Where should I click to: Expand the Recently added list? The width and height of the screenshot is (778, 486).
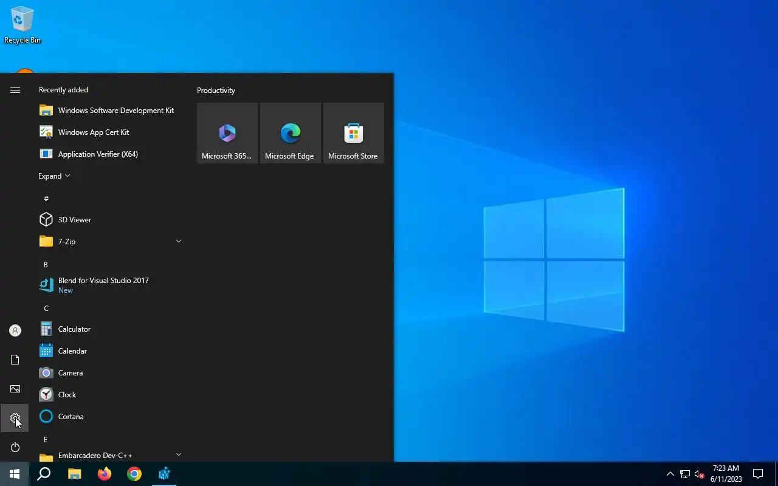(x=54, y=176)
